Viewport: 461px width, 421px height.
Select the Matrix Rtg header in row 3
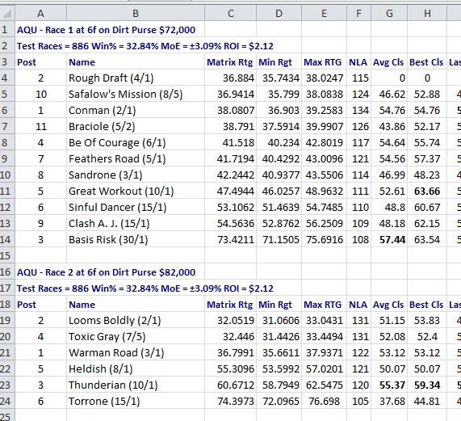pyautogui.click(x=231, y=62)
